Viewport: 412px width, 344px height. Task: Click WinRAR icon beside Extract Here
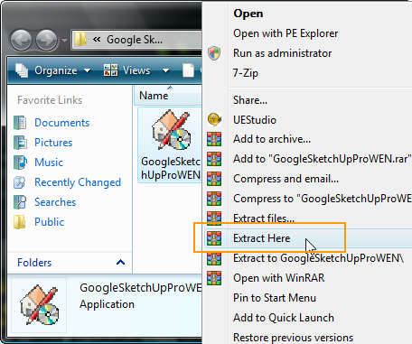(214, 238)
